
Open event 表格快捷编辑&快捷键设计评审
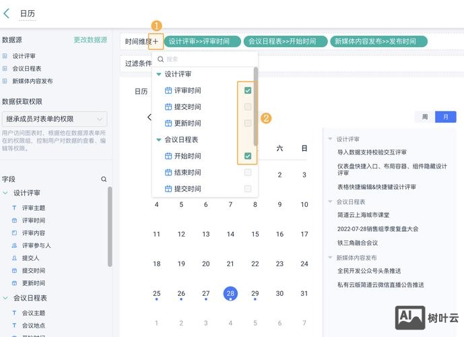(x=376, y=187)
